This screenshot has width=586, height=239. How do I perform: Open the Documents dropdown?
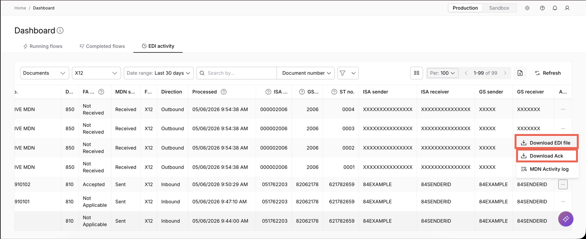[x=45, y=73]
